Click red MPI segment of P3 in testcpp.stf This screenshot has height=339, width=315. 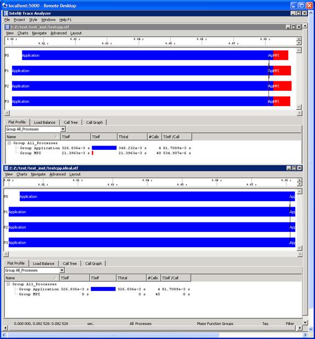click(282, 101)
